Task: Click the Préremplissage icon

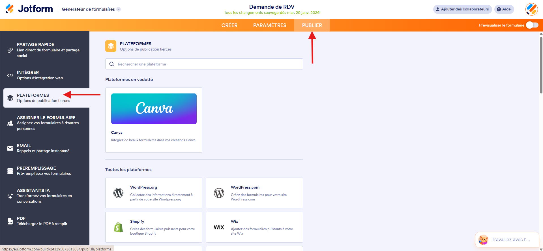Action: pos(10,171)
